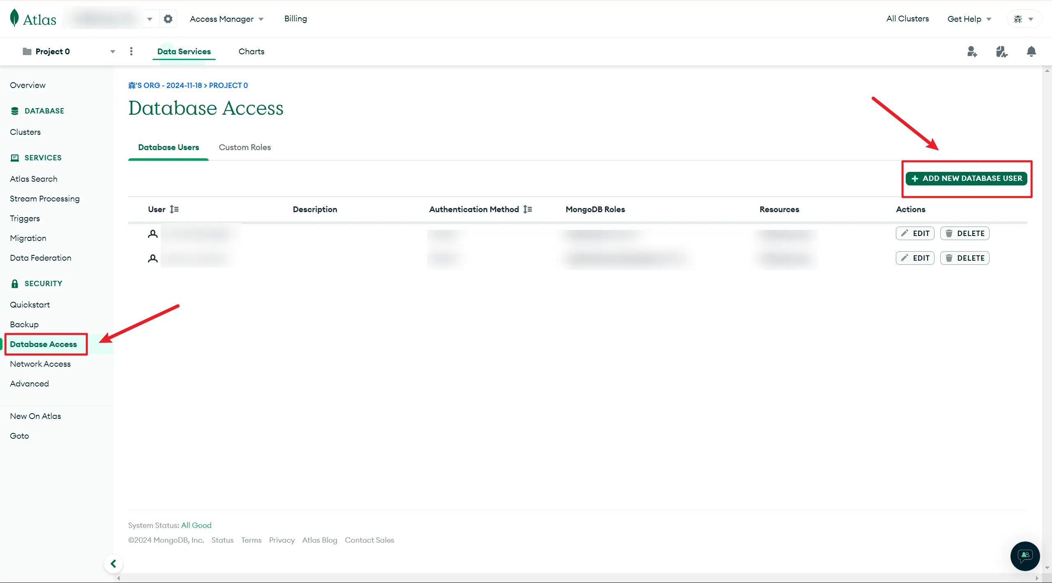This screenshot has width=1052, height=583.
Task: Click Delete for the first database user
Action: click(x=964, y=234)
